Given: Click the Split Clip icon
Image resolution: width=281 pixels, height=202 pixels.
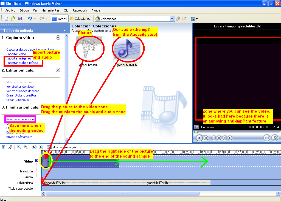Looking at the screenshot, I should (267, 138).
